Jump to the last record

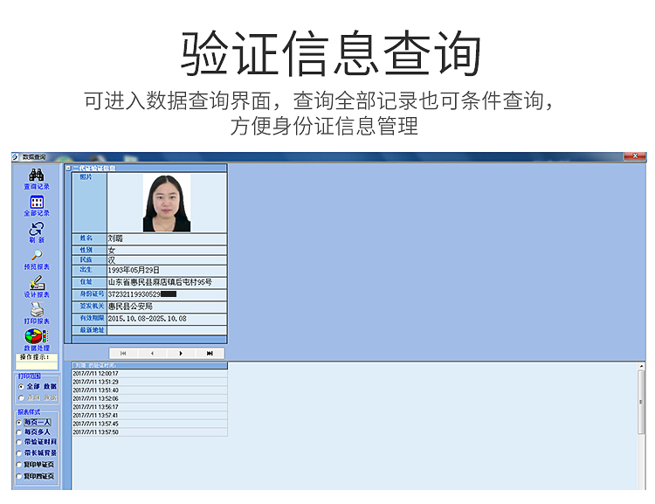(x=210, y=354)
